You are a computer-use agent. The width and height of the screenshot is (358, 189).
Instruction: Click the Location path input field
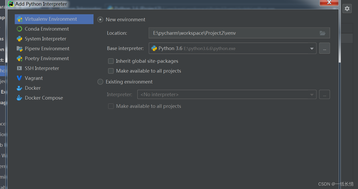click(239, 33)
